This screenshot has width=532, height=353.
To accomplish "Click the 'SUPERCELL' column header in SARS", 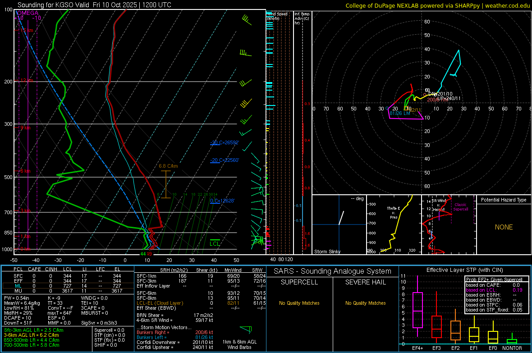I will 299,282.
